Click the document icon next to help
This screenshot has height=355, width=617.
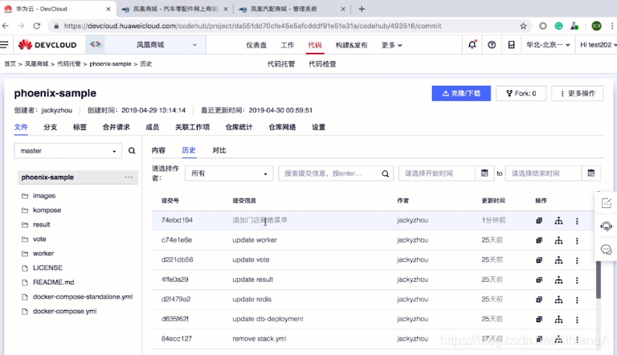click(x=511, y=45)
